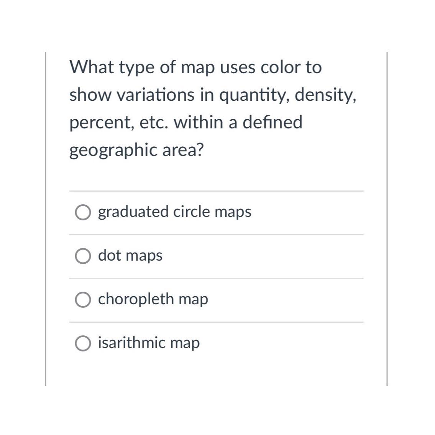
Task: Click the circle next to choropleth map
Action: click(x=84, y=300)
